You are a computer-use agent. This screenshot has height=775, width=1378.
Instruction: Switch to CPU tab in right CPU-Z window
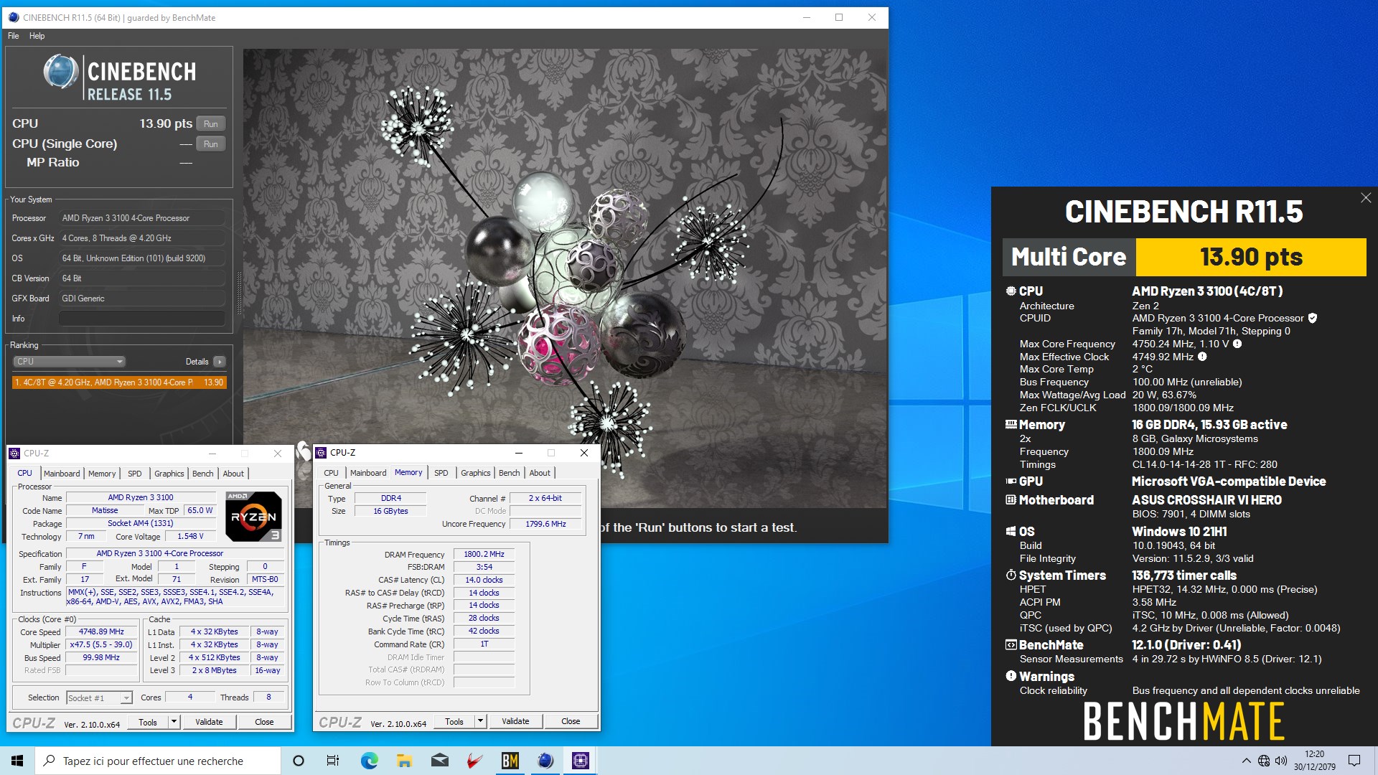(x=331, y=473)
